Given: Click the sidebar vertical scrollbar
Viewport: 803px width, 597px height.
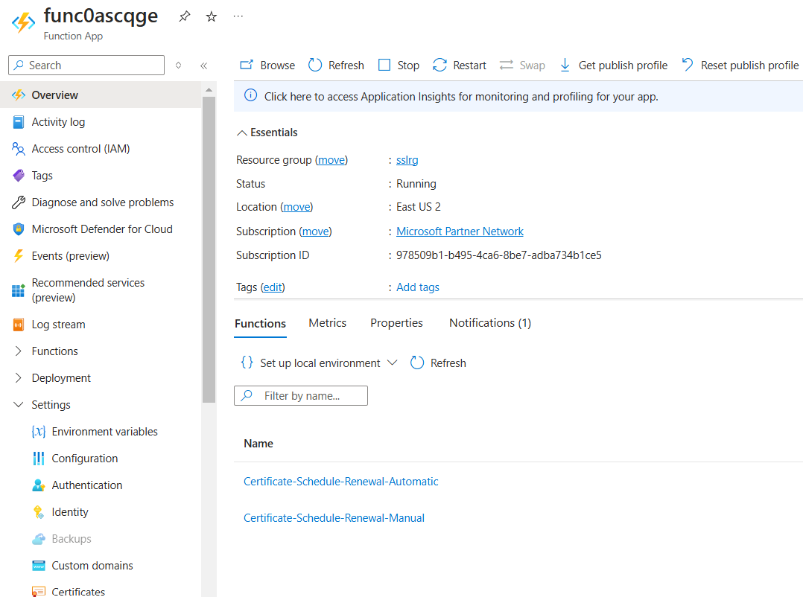Looking at the screenshot, I should click(x=209, y=249).
